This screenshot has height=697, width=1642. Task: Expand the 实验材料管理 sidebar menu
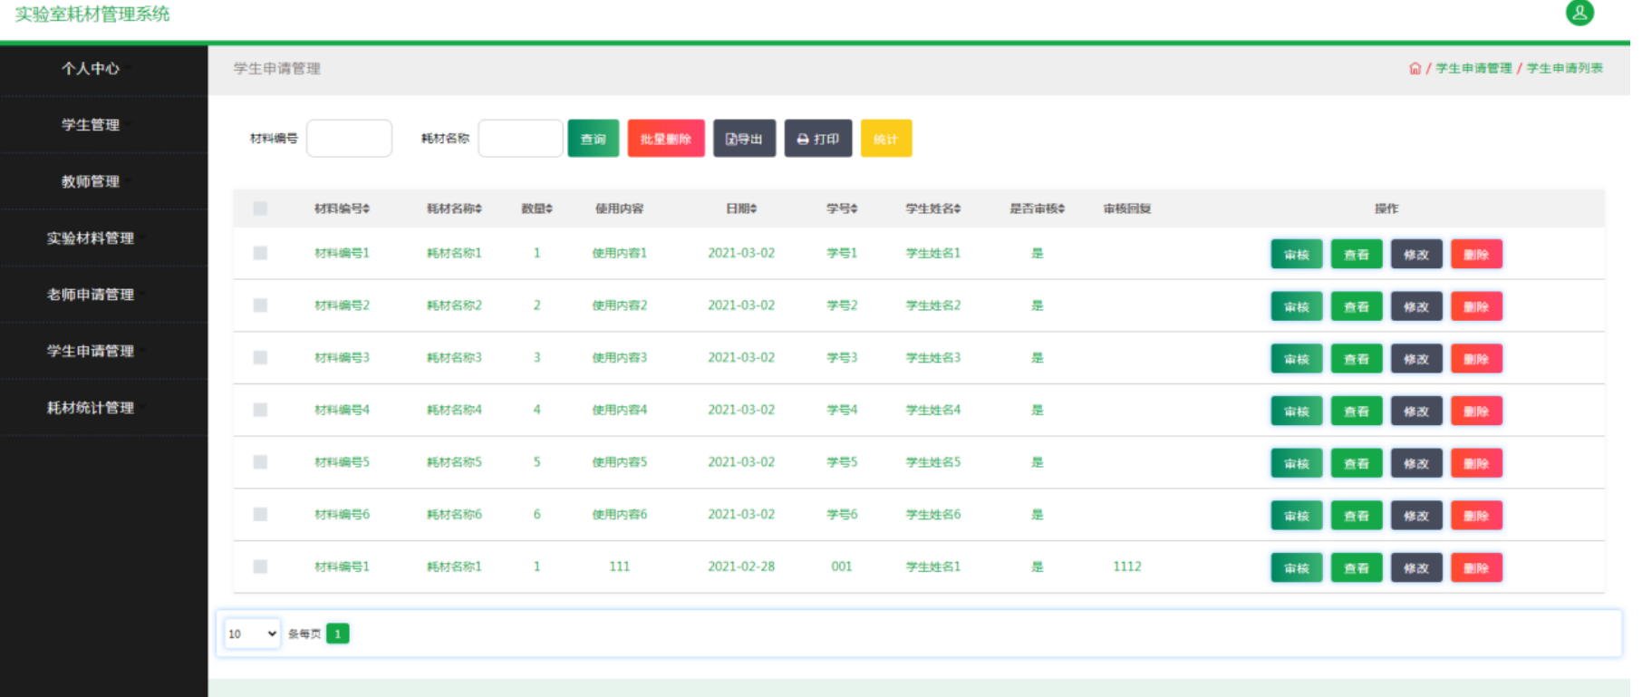91,238
